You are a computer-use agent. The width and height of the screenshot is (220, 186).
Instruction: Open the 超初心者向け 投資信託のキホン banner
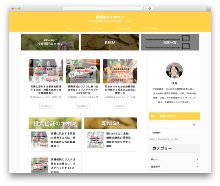coord(50,42)
